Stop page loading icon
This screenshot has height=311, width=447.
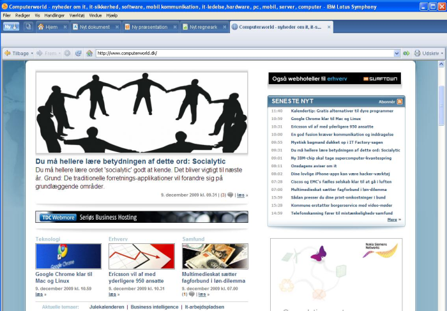click(67, 53)
